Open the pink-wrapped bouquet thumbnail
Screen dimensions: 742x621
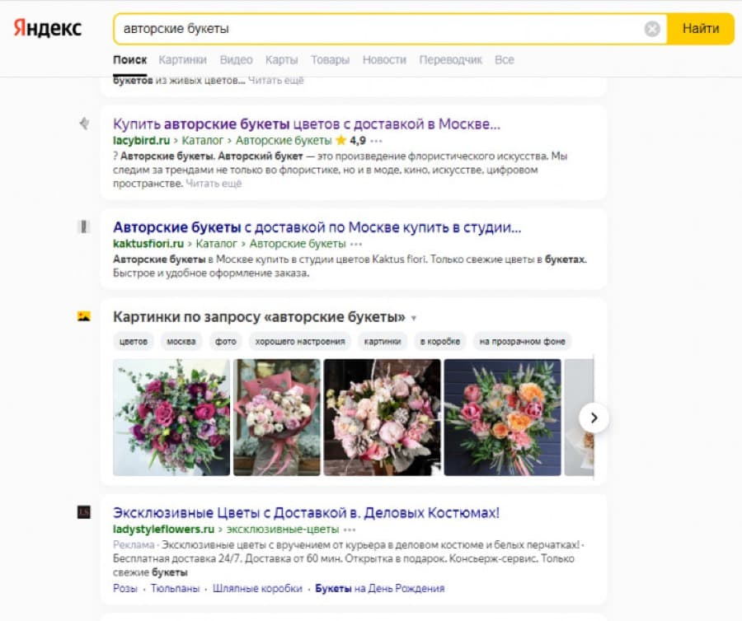[277, 418]
